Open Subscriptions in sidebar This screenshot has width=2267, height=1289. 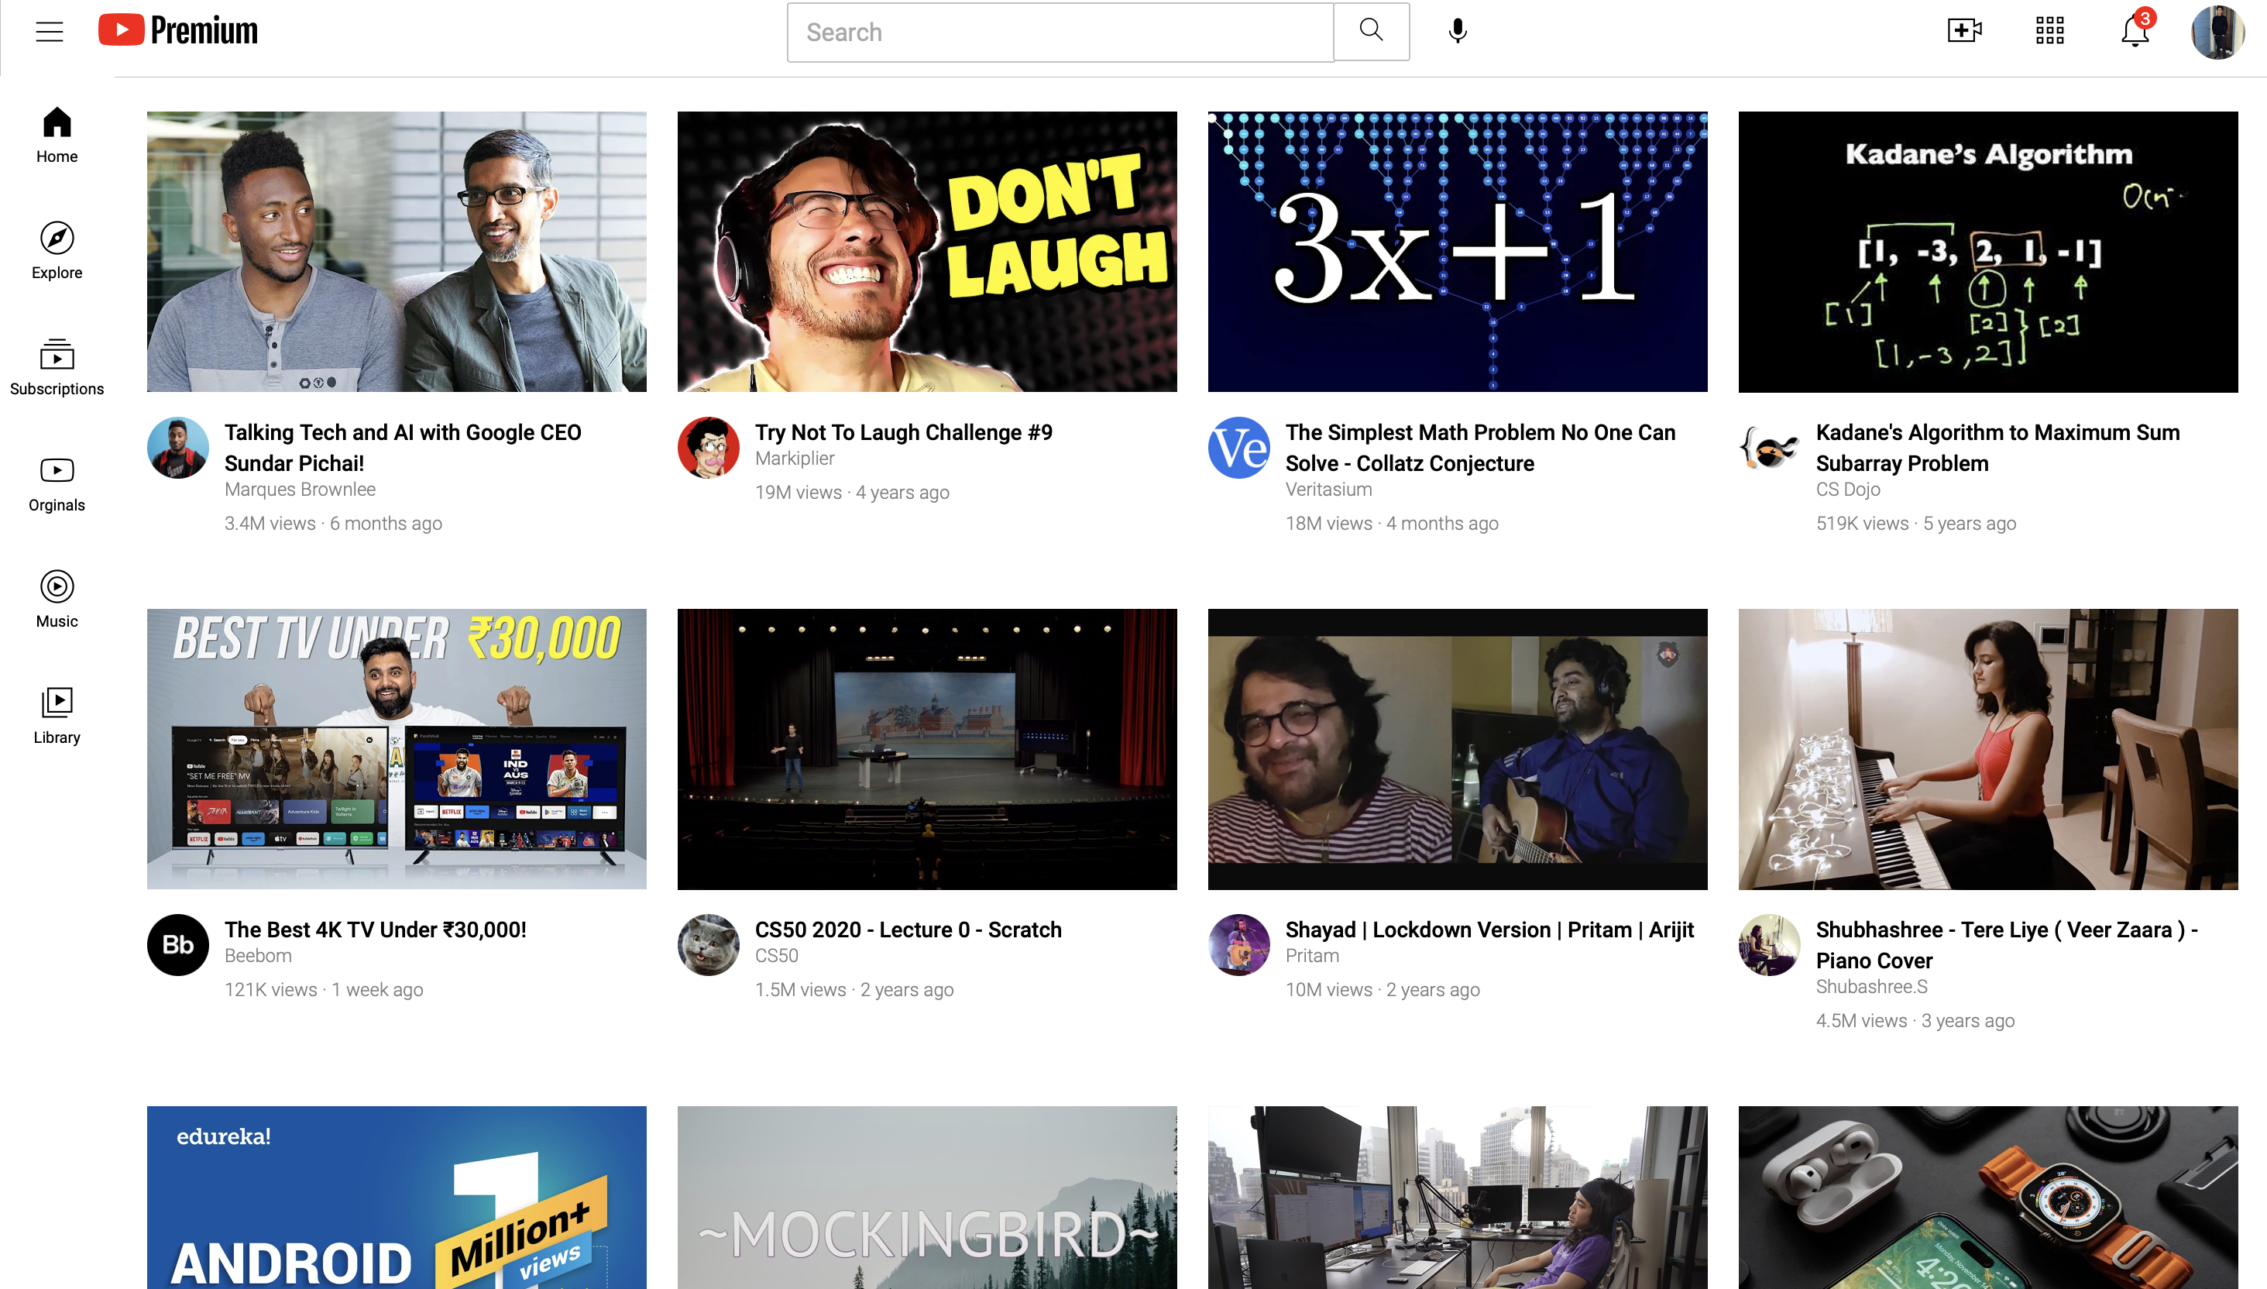[57, 366]
